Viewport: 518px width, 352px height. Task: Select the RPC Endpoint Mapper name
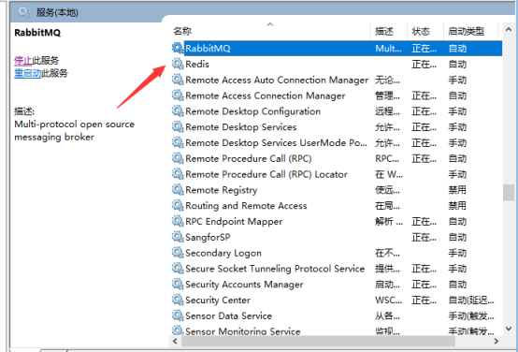click(x=234, y=221)
